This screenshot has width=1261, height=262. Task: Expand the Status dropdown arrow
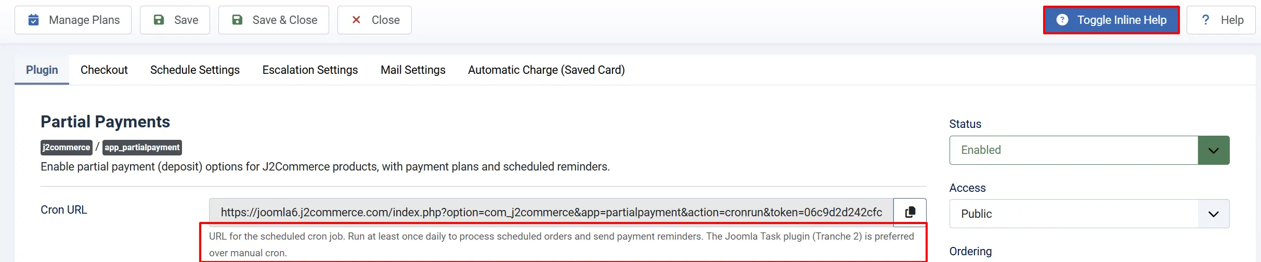(1214, 150)
